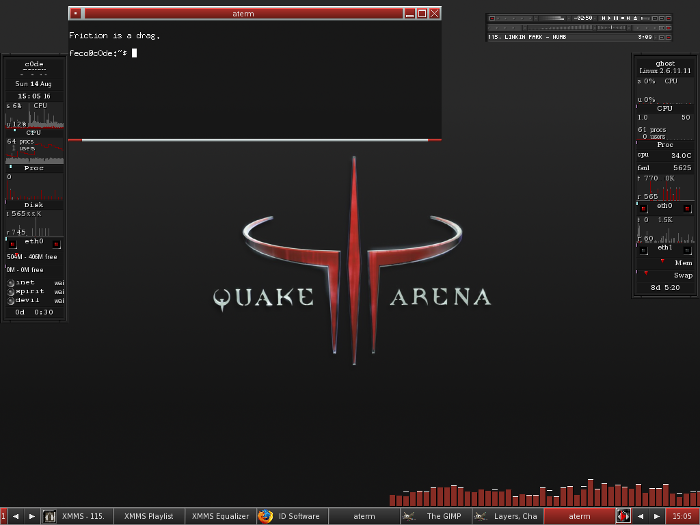Cycle to next window using tray right arrow
700x525 pixels.
tap(657, 516)
